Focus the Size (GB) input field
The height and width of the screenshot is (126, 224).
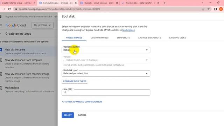106,92
